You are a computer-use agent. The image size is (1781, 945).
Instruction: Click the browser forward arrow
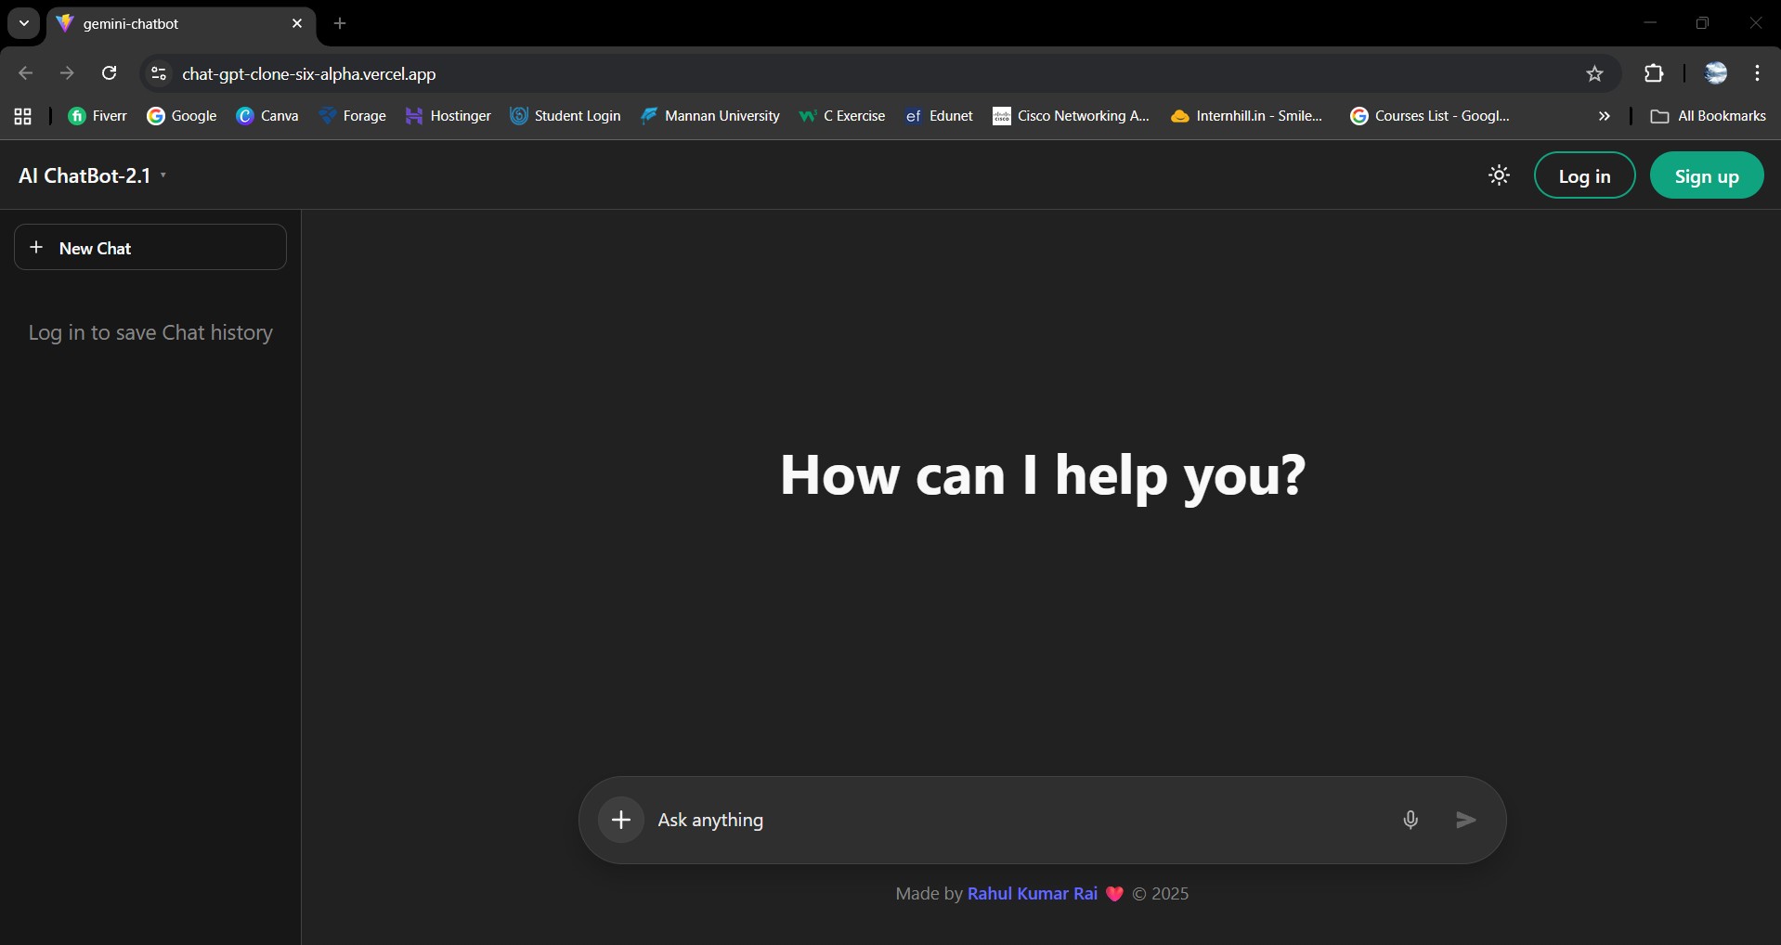[x=67, y=73]
